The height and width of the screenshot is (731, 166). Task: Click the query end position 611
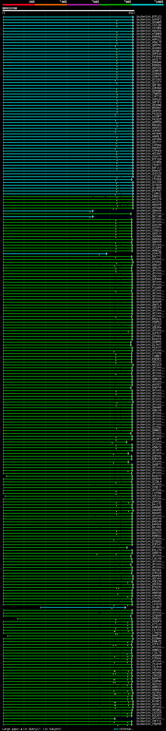pyautogui.click(x=131, y=13)
